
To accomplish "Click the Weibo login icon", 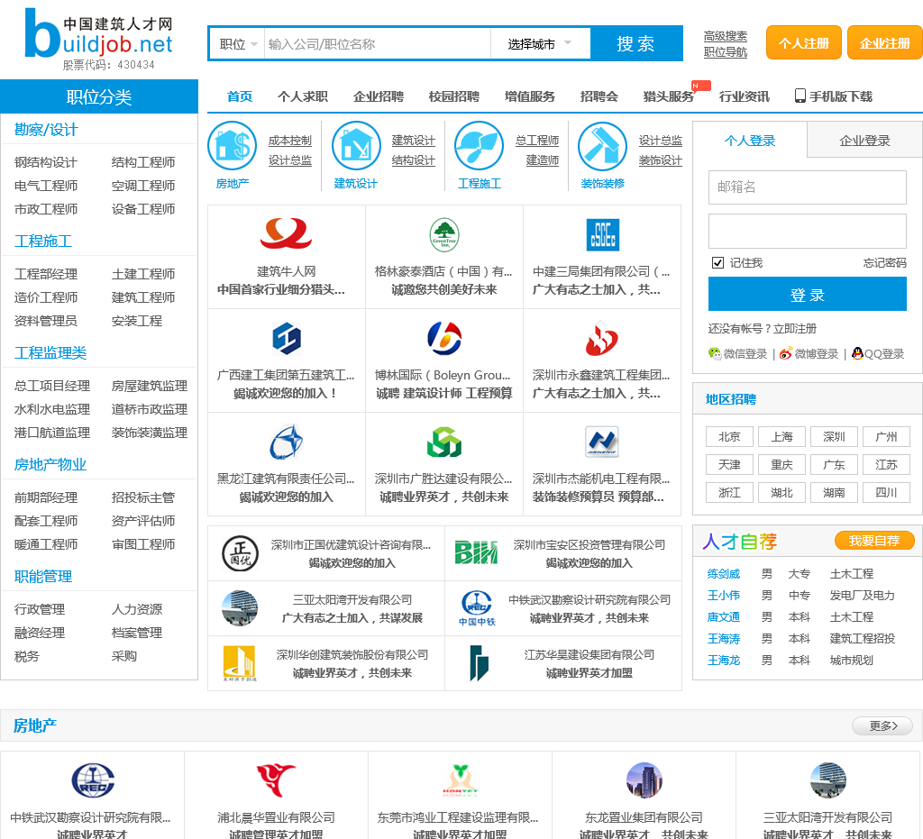I will (x=785, y=353).
